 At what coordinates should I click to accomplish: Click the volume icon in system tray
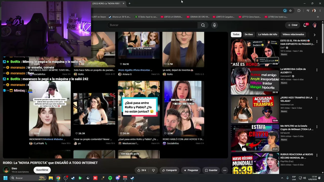tap(304, 178)
